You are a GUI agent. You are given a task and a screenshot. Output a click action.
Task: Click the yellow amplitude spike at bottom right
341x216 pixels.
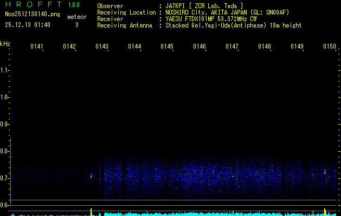(x=325, y=211)
